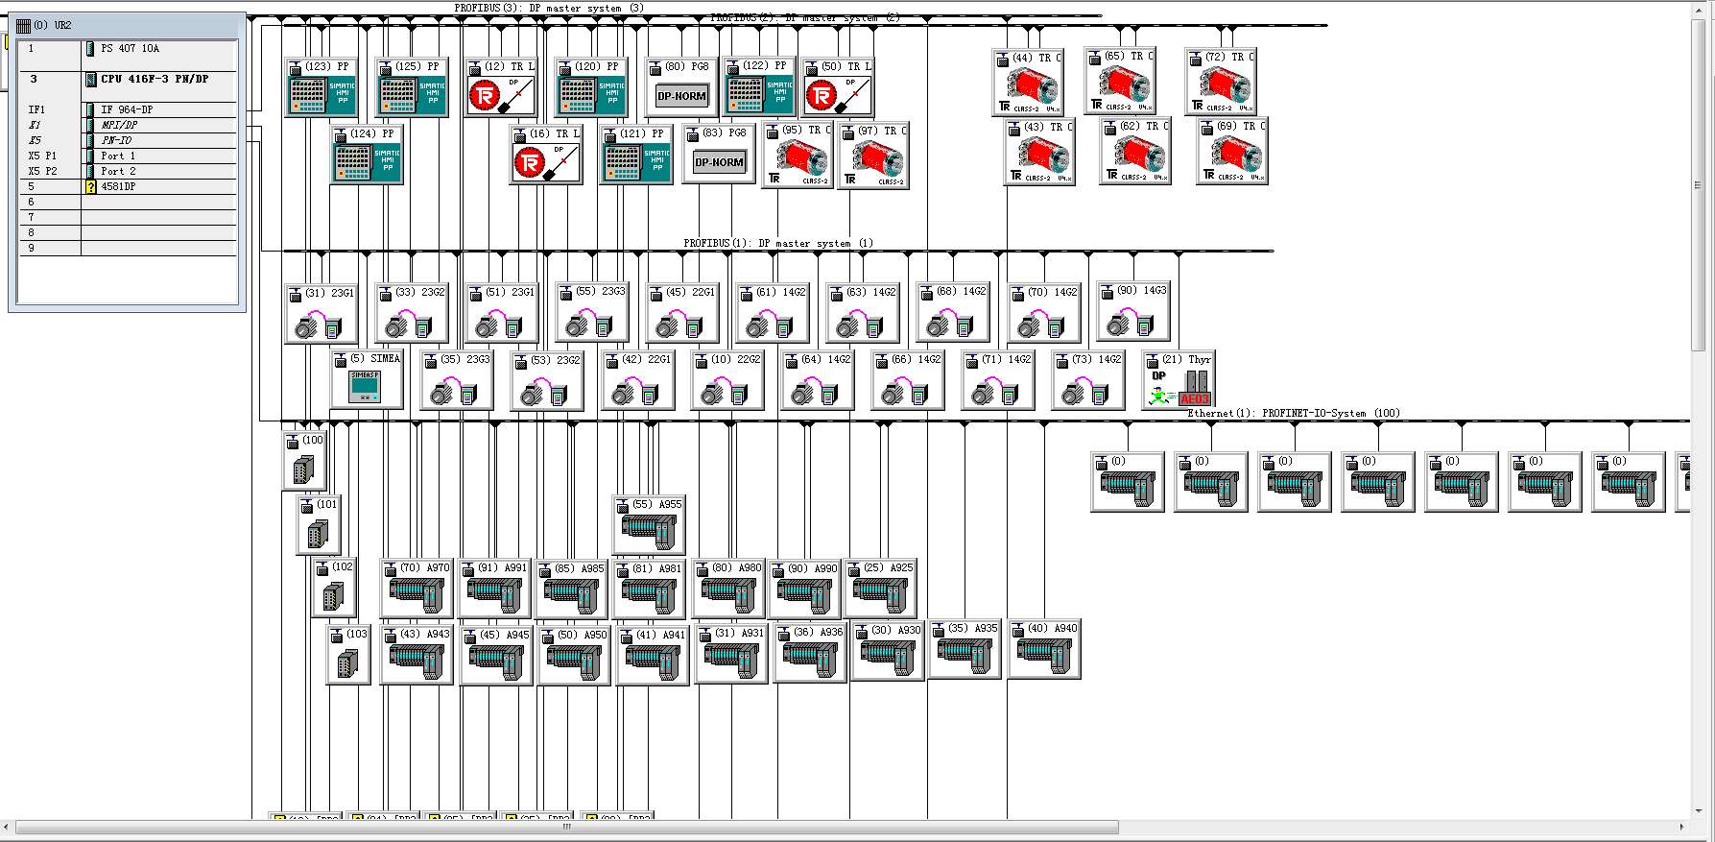This screenshot has height=842, width=1715.
Task: Click the horizontal scrollbar right arrow
Action: coord(1680,827)
